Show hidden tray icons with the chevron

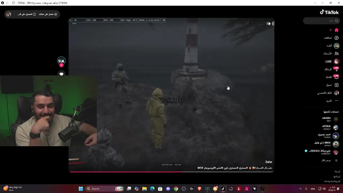(300, 189)
